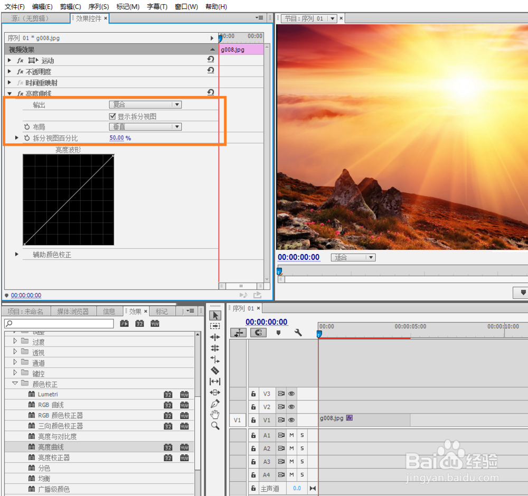The height and width of the screenshot is (496, 528).
Task: Click the 50.00 % split view value
Action: [x=120, y=138]
